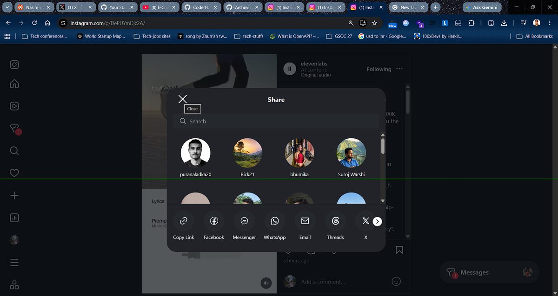The width and height of the screenshot is (558, 296).
Task: Share the post to Facebook
Action: coord(214,226)
